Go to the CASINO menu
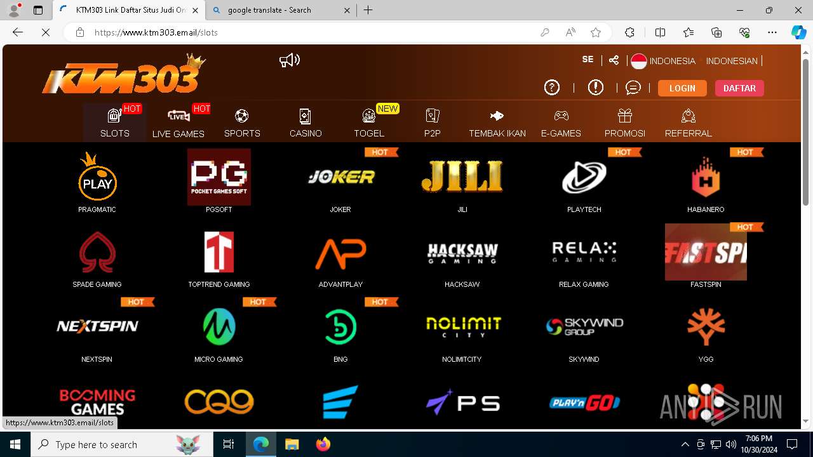The image size is (813, 457). pos(306,123)
